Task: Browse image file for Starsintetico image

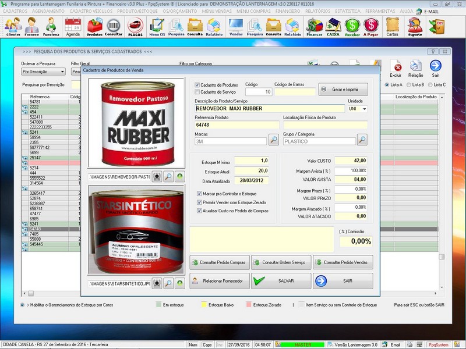Action: (168, 283)
